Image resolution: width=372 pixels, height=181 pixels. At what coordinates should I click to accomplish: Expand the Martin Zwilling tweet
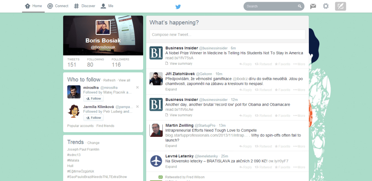pos(171,146)
